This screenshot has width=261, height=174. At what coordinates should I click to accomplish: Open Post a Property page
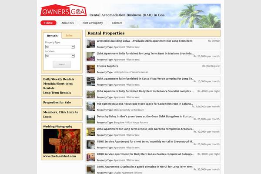pos(93,23)
